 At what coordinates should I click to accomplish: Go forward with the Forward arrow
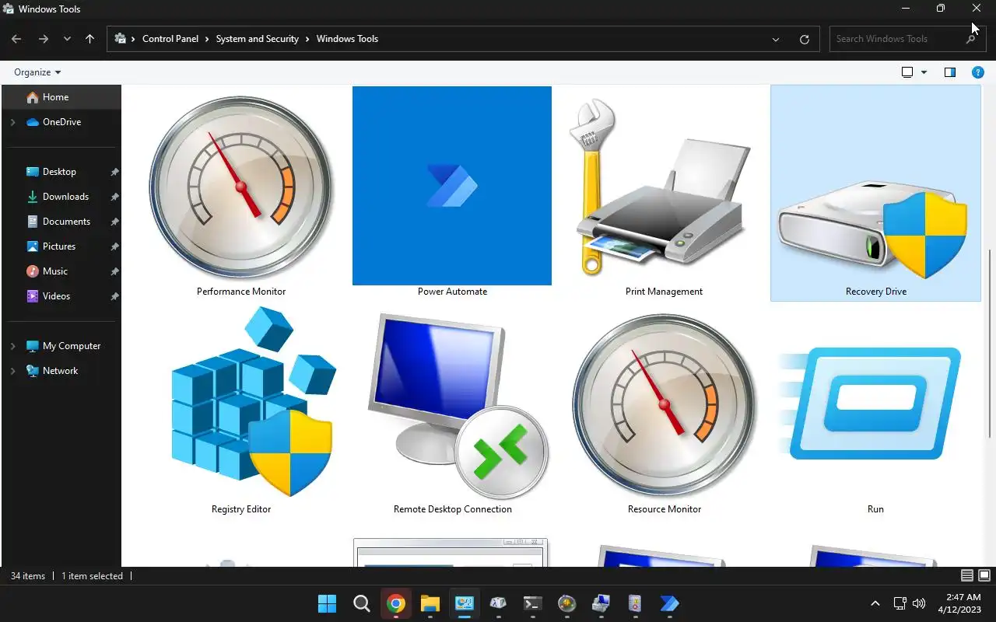tap(44, 39)
